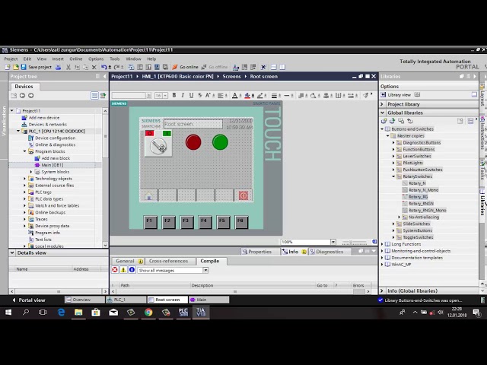Expand the PLC tags folder
Viewport: 487px width, 365px height.
click(x=25, y=192)
